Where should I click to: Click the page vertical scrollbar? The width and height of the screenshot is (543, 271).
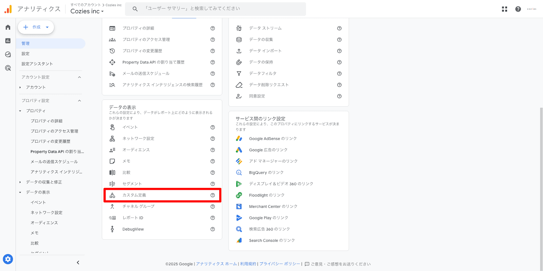(541, 189)
